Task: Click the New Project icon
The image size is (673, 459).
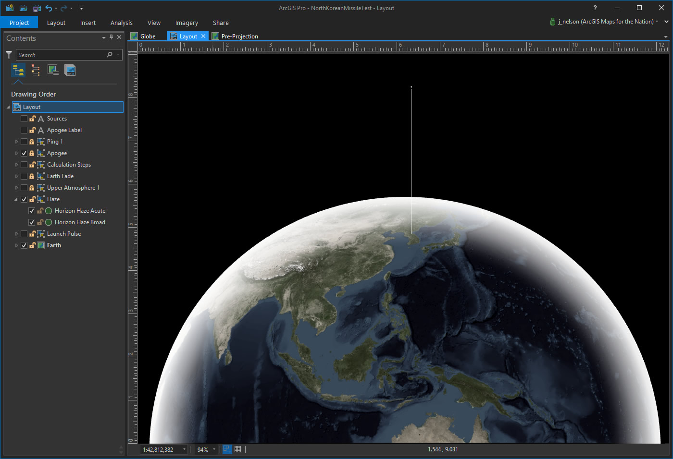Action: [10, 8]
